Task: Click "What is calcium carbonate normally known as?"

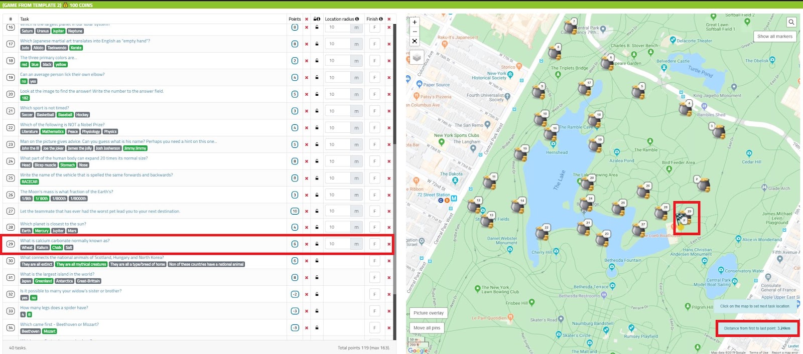Action: pyautogui.click(x=65, y=241)
